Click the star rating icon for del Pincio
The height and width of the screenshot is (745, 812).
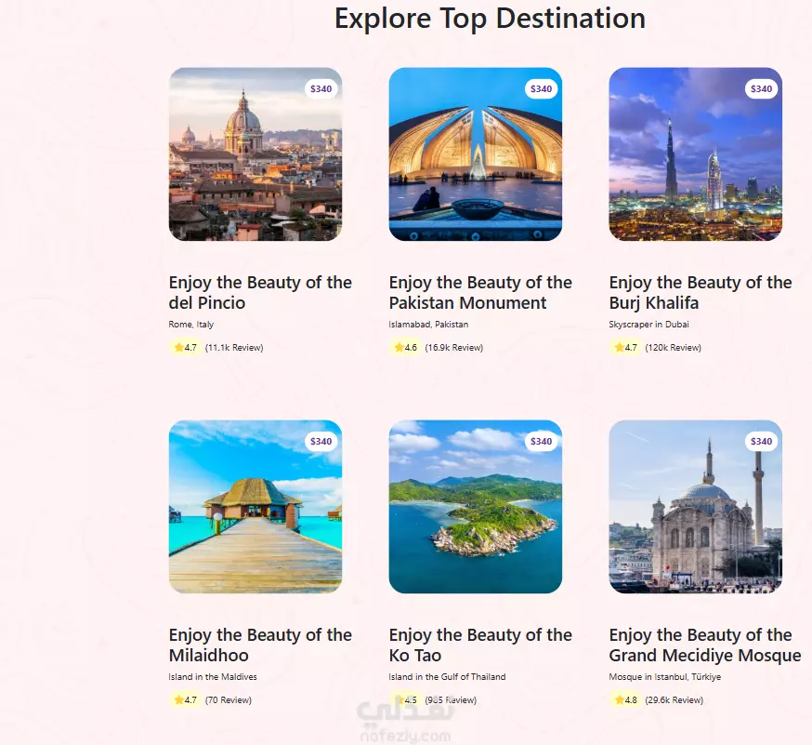pyautogui.click(x=179, y=348)
